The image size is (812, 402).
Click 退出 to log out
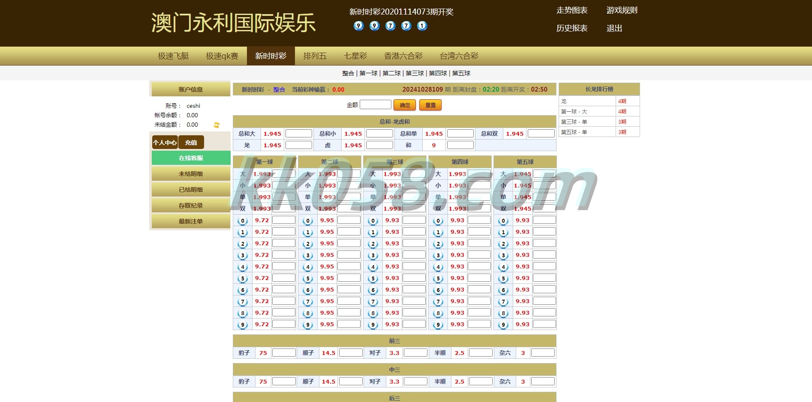614,28
